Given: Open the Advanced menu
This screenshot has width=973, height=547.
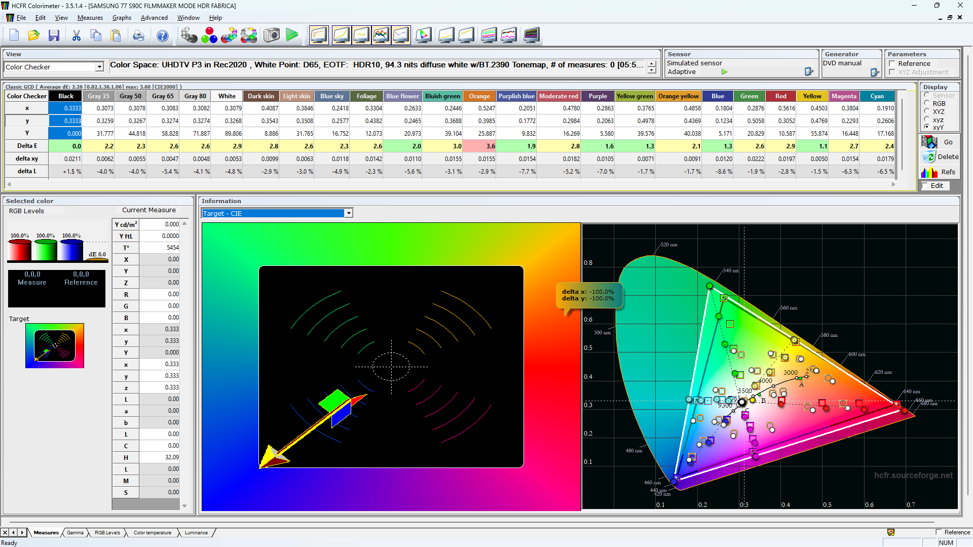Looking at the screenshot, I should point(154,18).
